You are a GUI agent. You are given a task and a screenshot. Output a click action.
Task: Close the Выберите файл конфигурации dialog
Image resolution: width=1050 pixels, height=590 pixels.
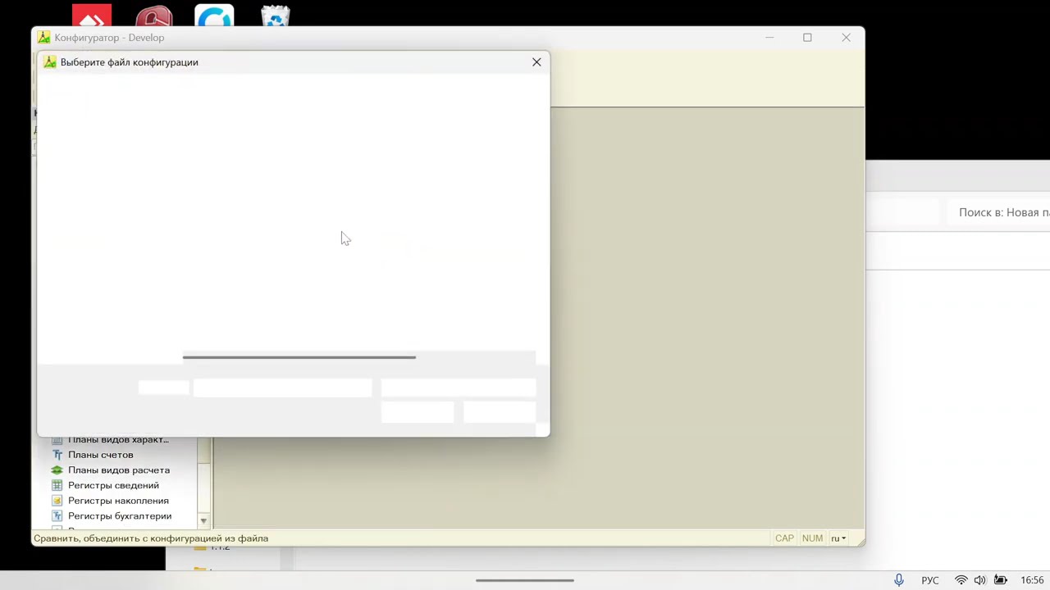(536, 62)
